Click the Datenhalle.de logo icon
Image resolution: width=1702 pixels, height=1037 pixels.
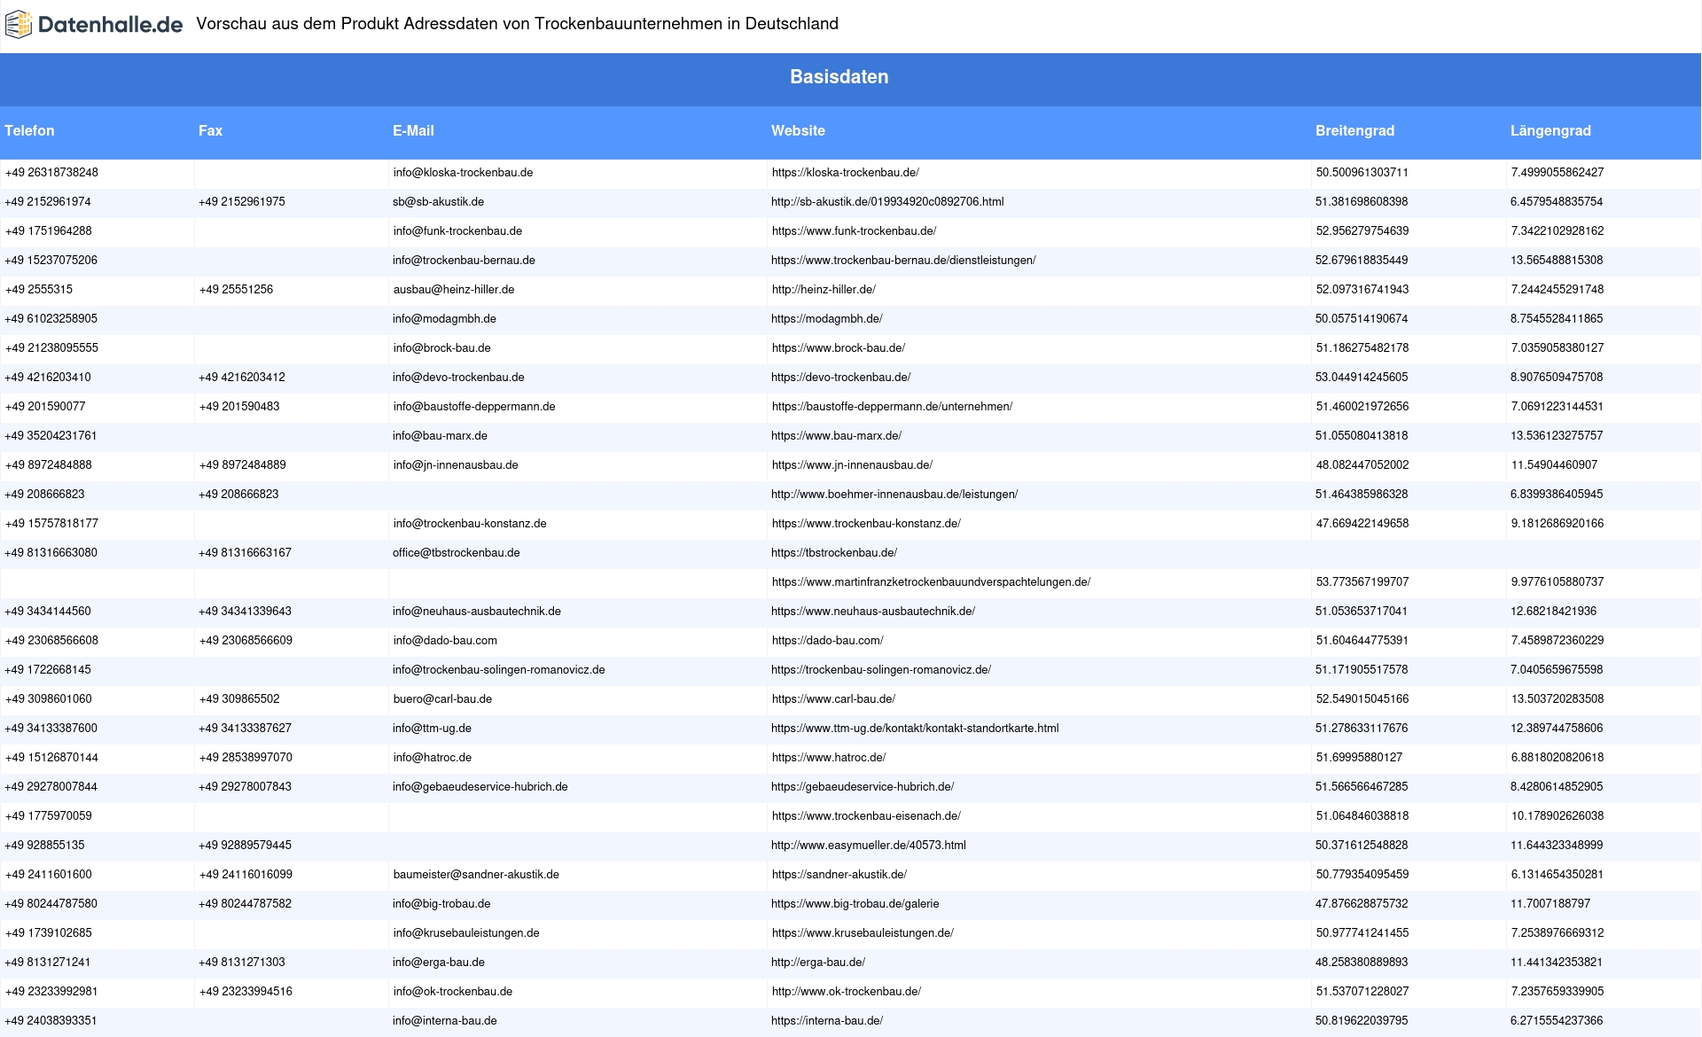pyautogui.click(x=19, y=25)
